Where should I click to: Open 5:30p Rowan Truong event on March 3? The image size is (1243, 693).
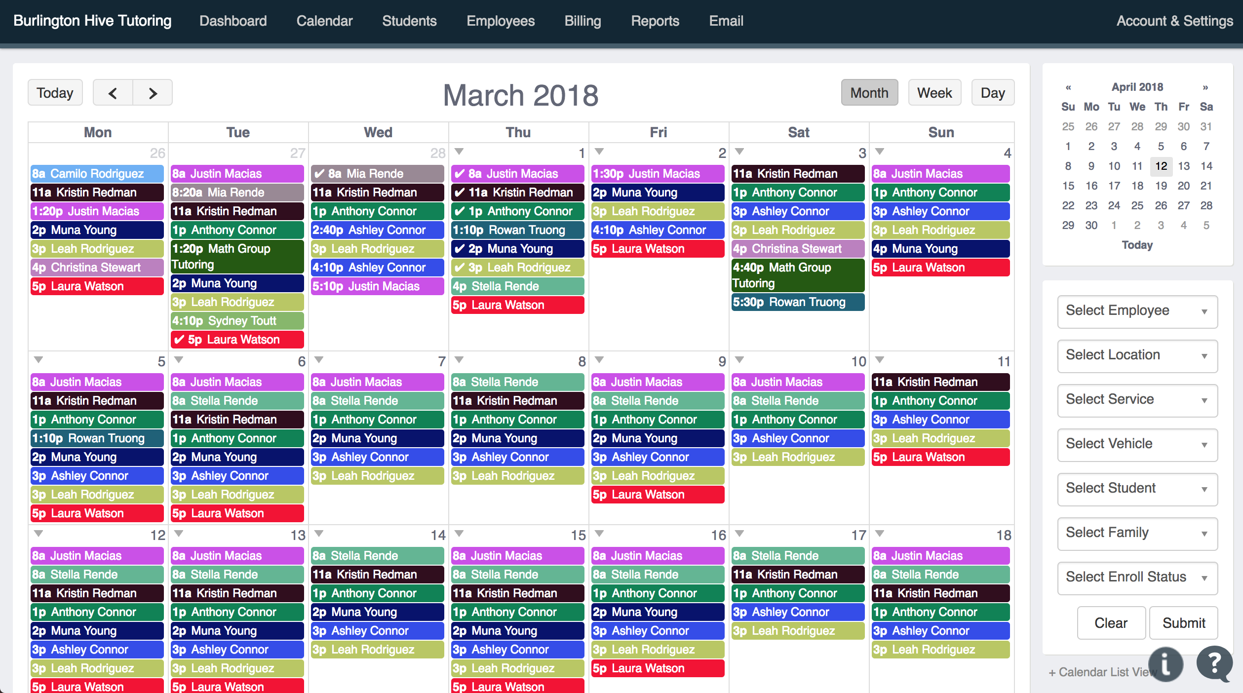pos(798,302)
